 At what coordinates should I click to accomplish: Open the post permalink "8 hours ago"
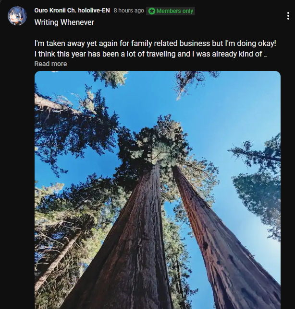tap(129, 11)
